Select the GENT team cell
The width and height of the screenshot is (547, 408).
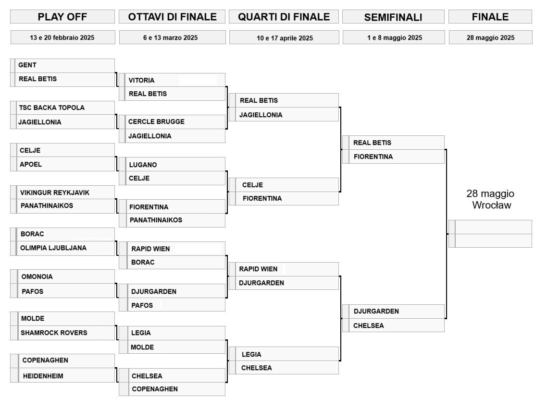[65, 65]
